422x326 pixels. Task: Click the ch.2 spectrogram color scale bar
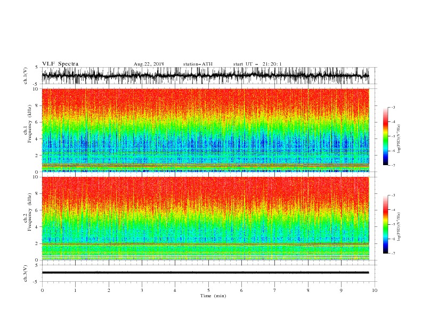tap(385, 224)
